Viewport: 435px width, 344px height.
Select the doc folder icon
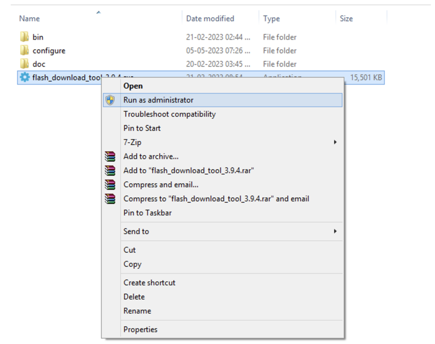[x=25, y=64]
